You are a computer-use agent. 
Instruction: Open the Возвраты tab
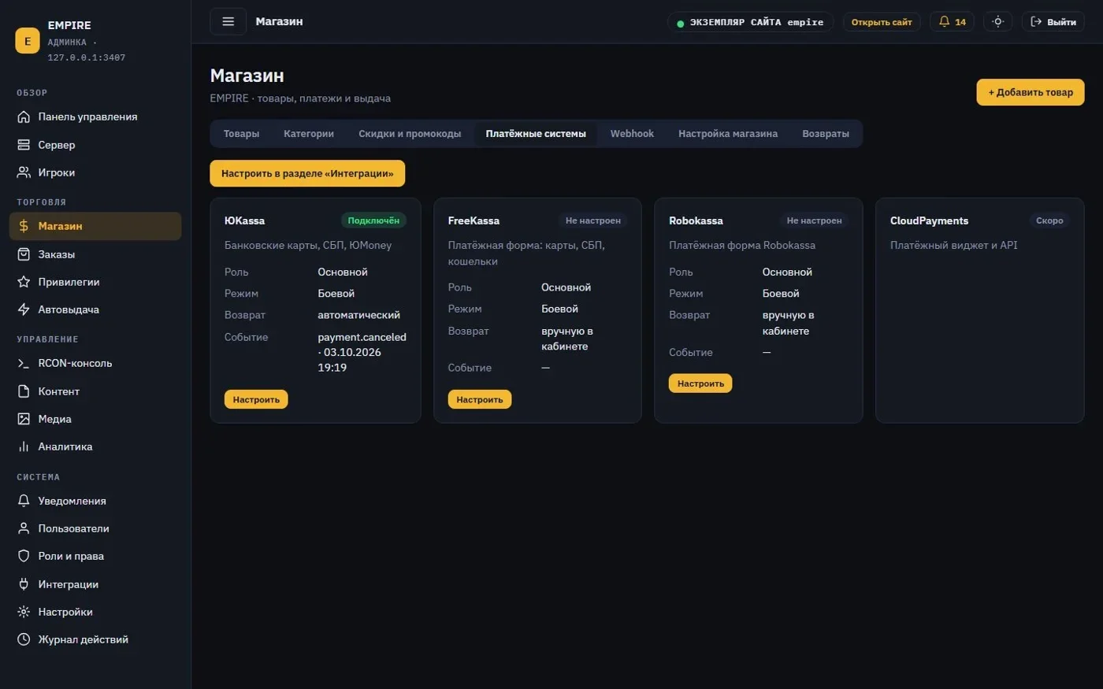(x=826, y=134)
